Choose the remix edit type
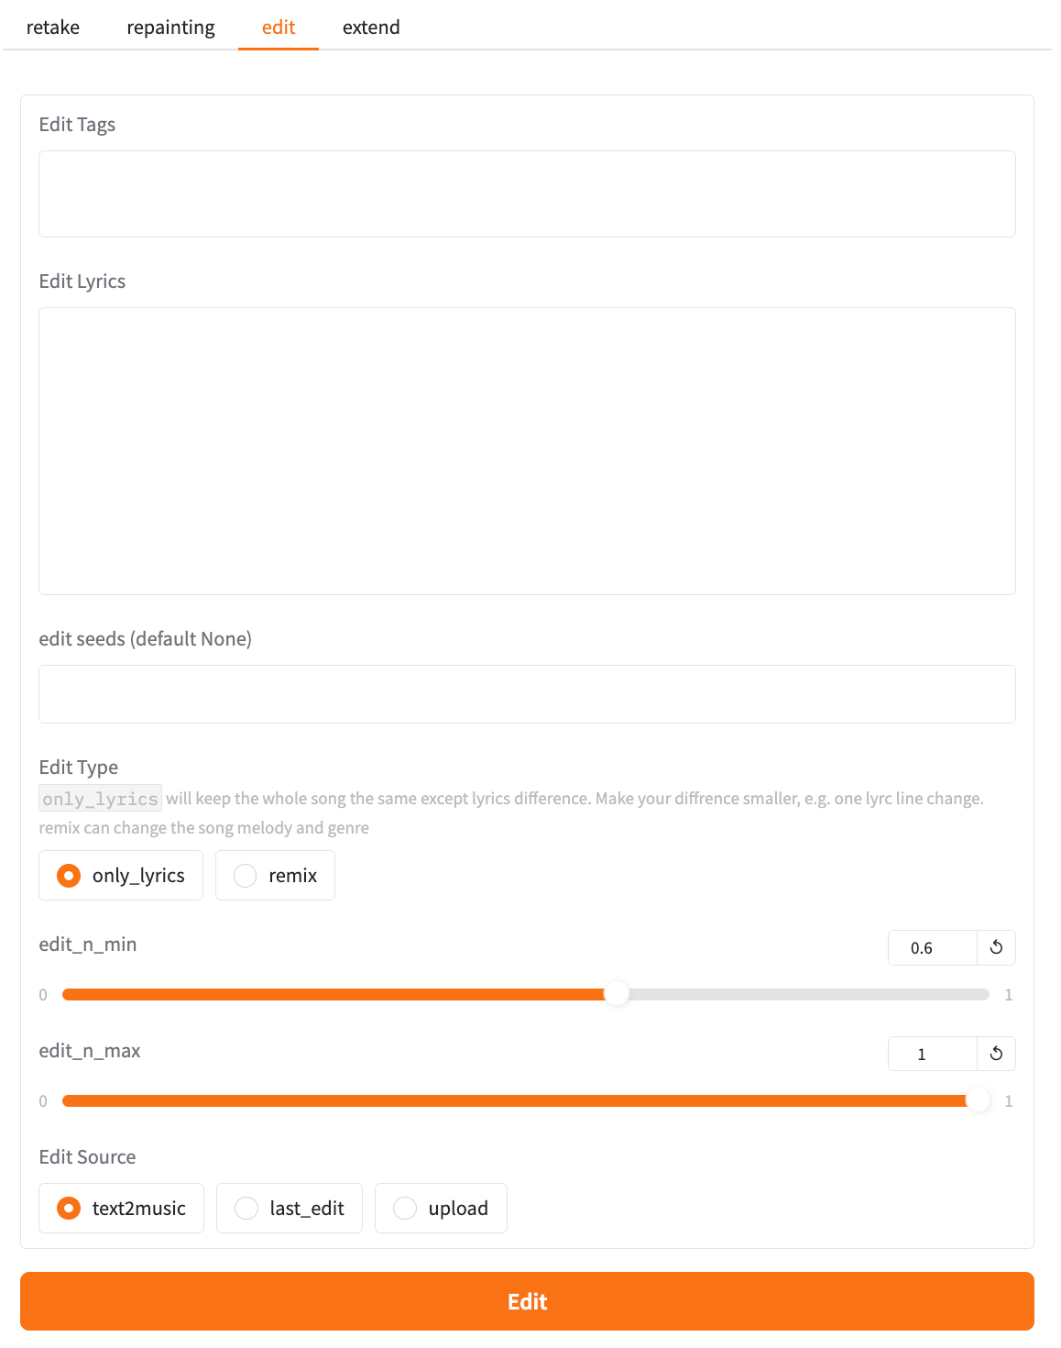Image resolution: width=1061 pixels, height=1348 pixels. 246,876
